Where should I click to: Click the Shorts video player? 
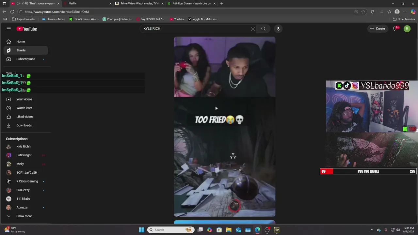tap(225, 127)
